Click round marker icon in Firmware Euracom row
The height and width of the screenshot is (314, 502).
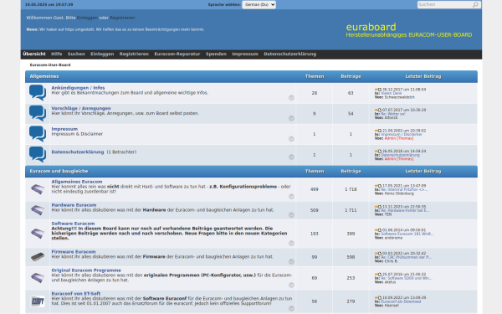(x=291, y=261)
